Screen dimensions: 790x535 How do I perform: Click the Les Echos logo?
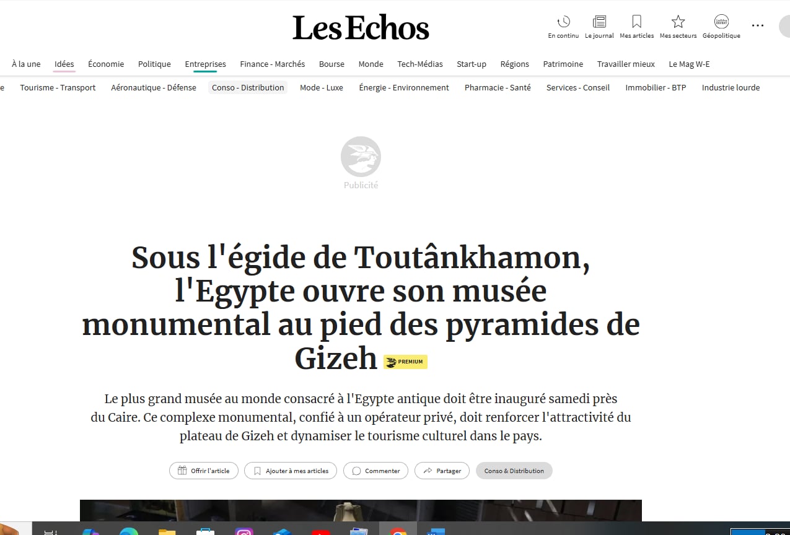[361, 28]
